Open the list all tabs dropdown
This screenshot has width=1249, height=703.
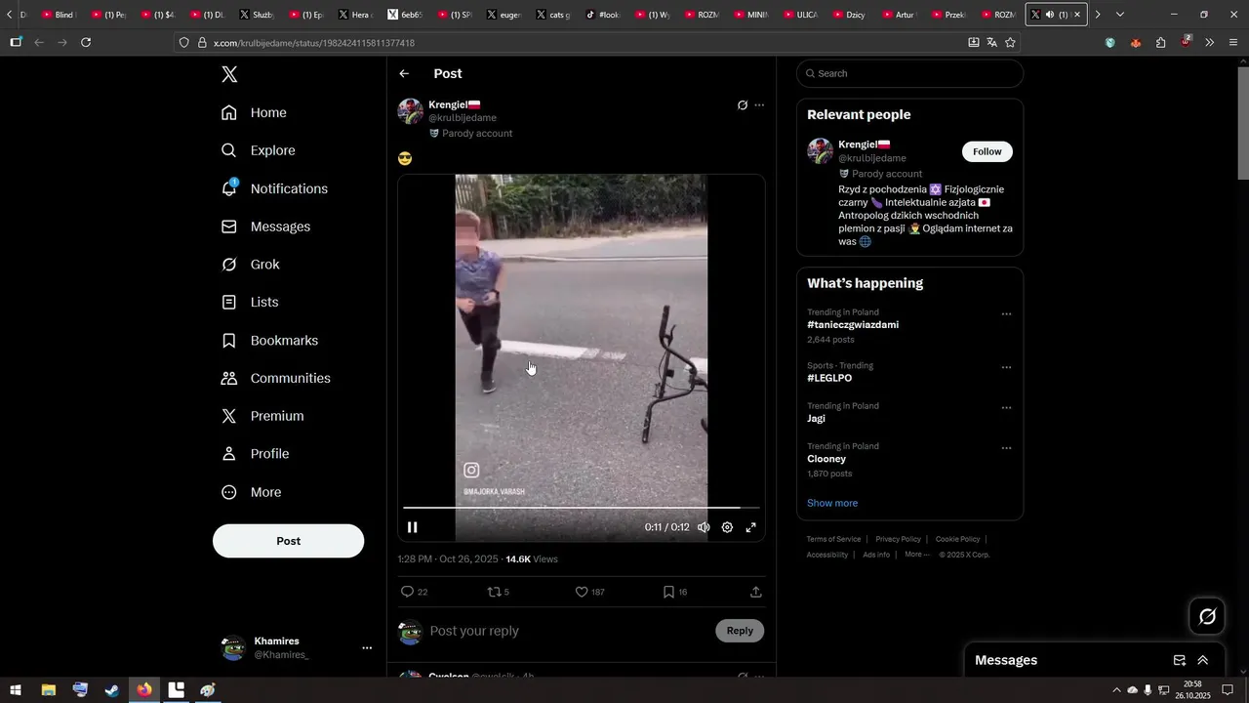[x=1120, y=15]
